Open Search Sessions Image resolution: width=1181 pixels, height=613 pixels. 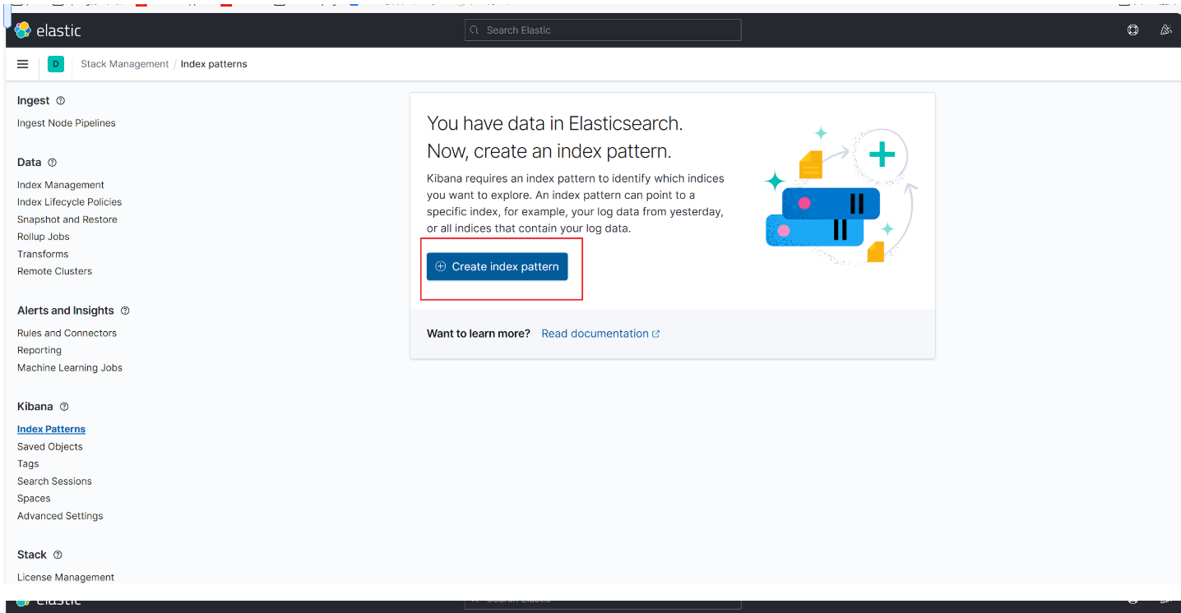coord(54,482)
